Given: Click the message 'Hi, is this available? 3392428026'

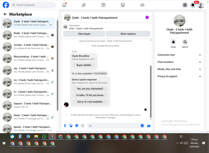Looking at the screenshot, I should coord(89,73).
